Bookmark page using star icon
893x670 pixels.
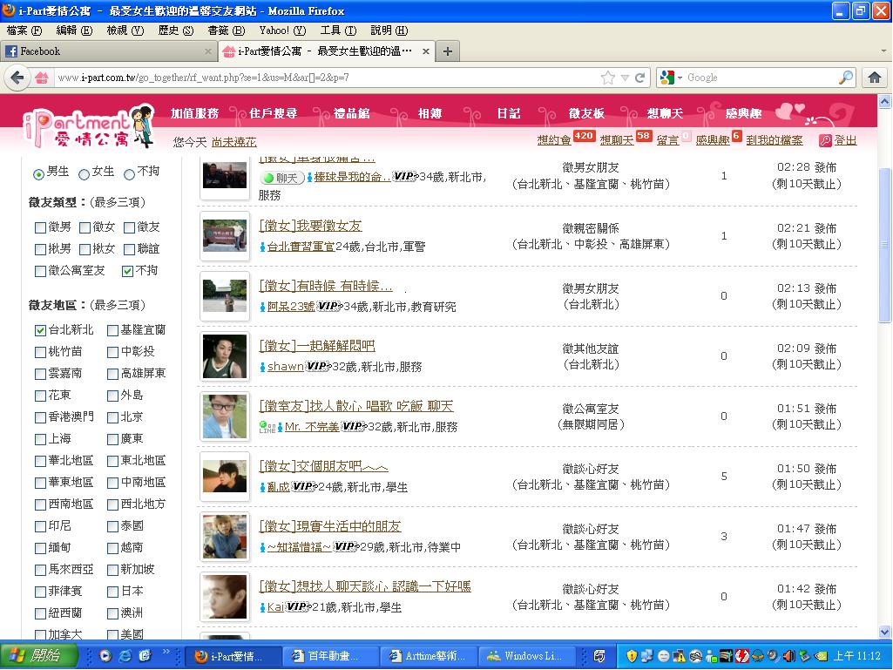click(x=608, y=78)
